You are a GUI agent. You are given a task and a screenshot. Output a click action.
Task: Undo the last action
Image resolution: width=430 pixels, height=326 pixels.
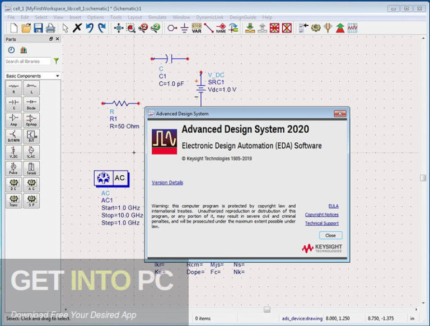90,27
